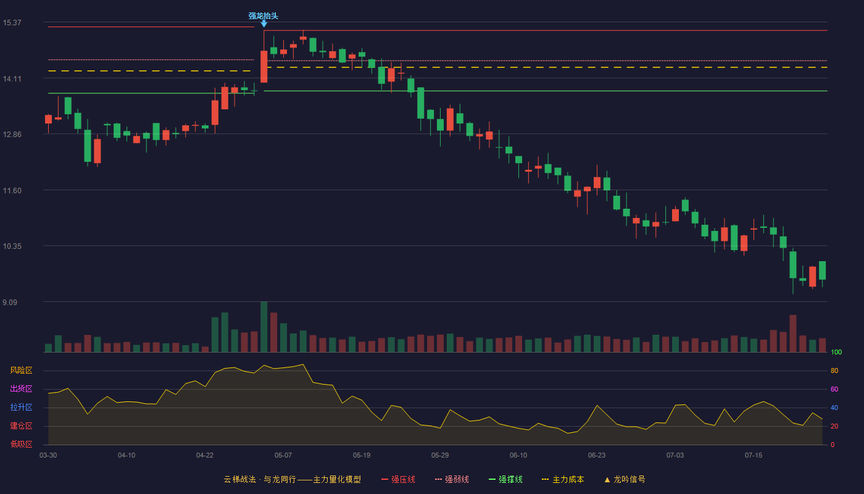864x494 pixels.
Task: Toggle the 龙吟信号 legend item
Action: [x=625, y=479]
